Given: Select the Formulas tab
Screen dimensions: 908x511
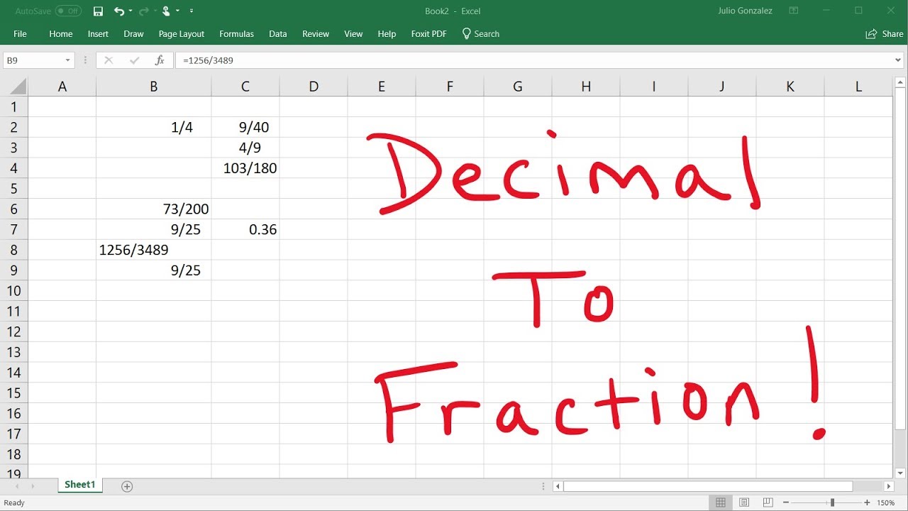Looking at the screenshot, I should 236,34.
